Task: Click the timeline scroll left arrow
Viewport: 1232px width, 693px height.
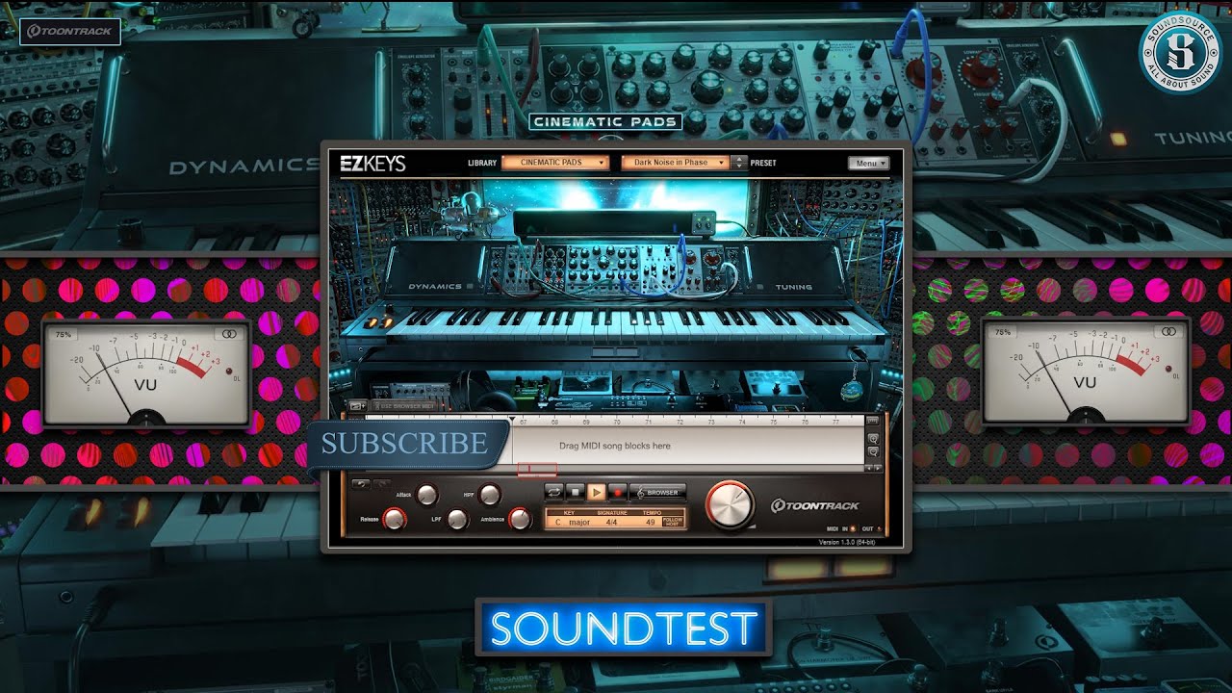Action: click(867, 468)
